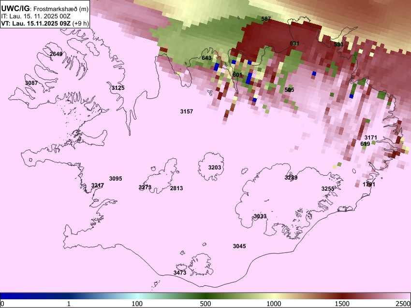Click the IT: Lau. 15. 11. 2025 00Z line
411x308 pixels.
pos(36,16)
